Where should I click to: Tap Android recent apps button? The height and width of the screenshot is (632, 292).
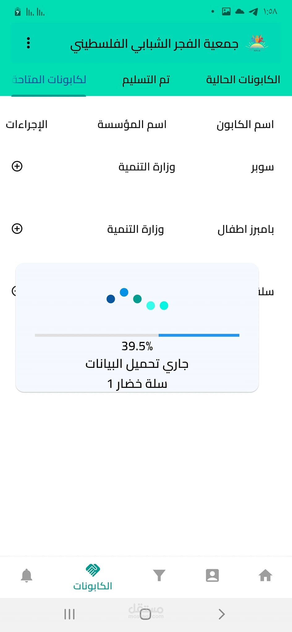[x=70, y=614]
